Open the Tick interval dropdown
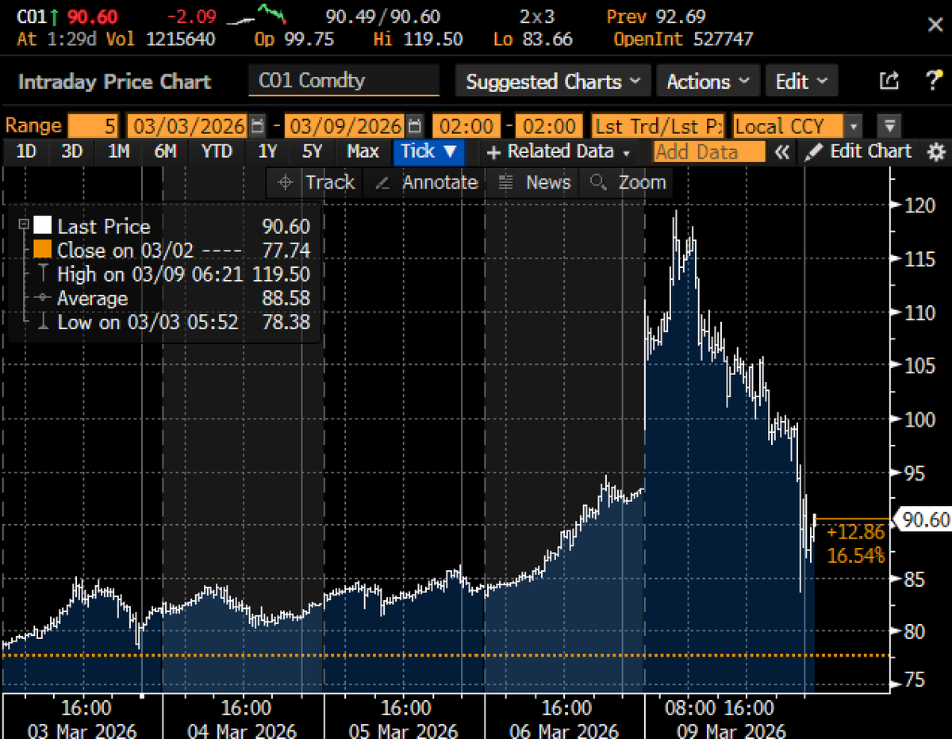Screen dimensions: 952x739 pos(429,151)
